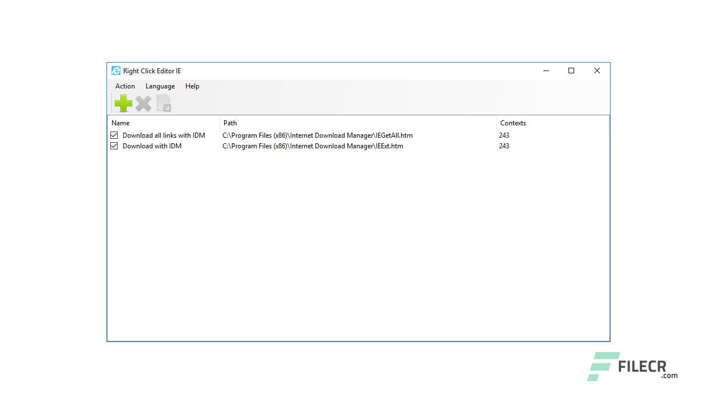The height and width of the screenshot is (403, 717).
Task: Select the Download all links with IDM row
Action: point(162,135)
